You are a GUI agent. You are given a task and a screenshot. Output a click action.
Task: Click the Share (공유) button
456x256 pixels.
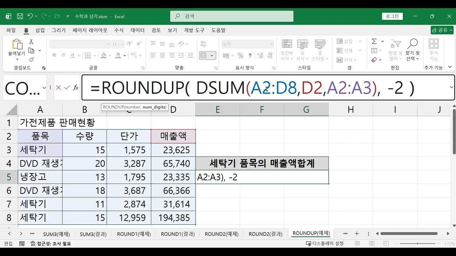click(x=442, y=30)
